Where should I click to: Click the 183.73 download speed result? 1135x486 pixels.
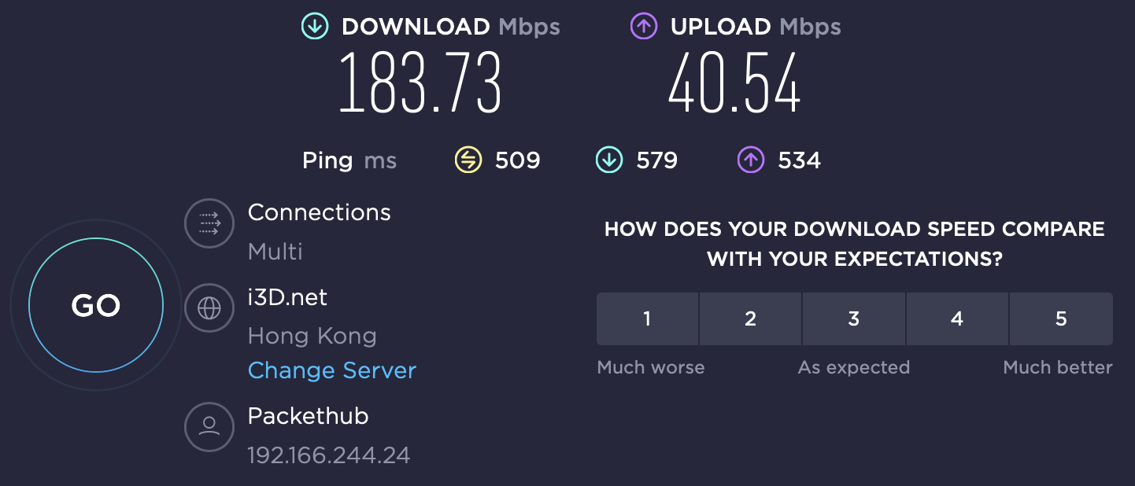420,83
